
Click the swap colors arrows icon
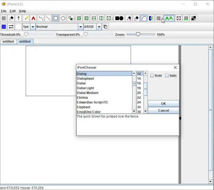(x=11, y=27)
